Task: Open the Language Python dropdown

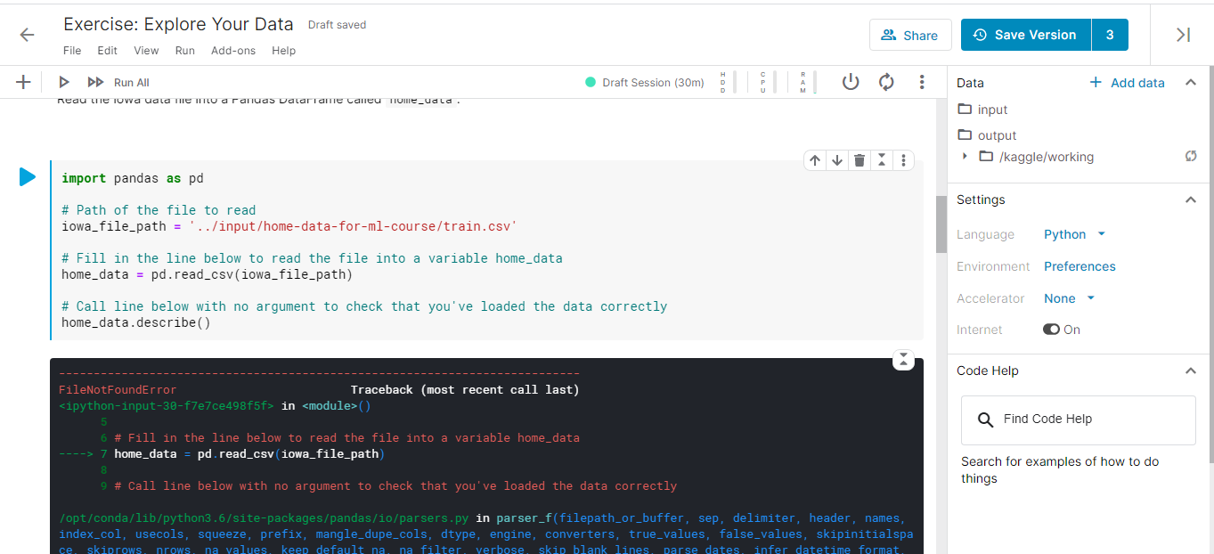Action: (1074, 234)
